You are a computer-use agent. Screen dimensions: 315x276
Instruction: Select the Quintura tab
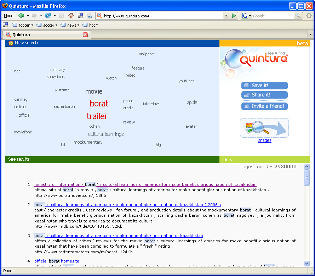click(47, 35)
